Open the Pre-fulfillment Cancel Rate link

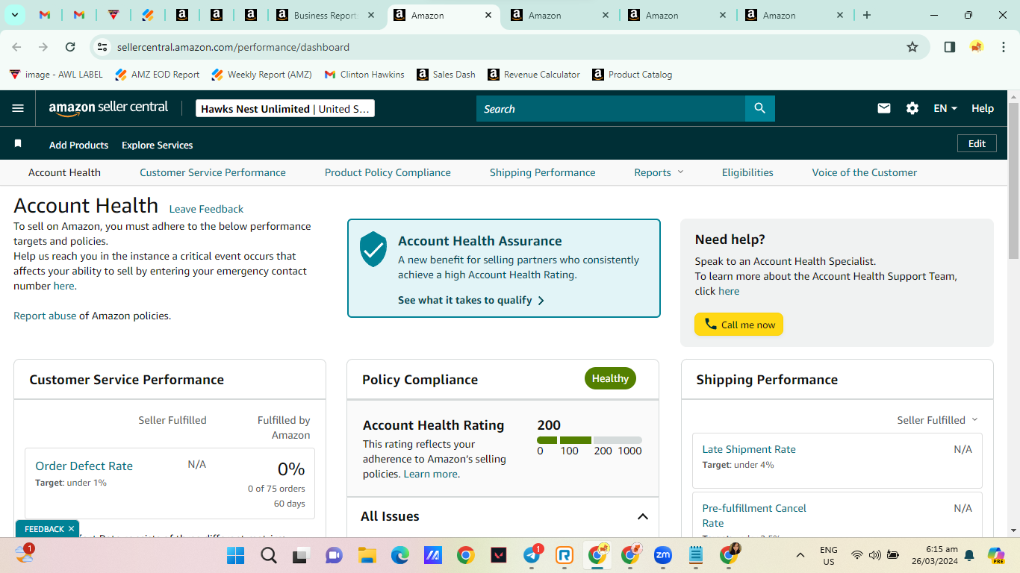click(x=754, y=516)
